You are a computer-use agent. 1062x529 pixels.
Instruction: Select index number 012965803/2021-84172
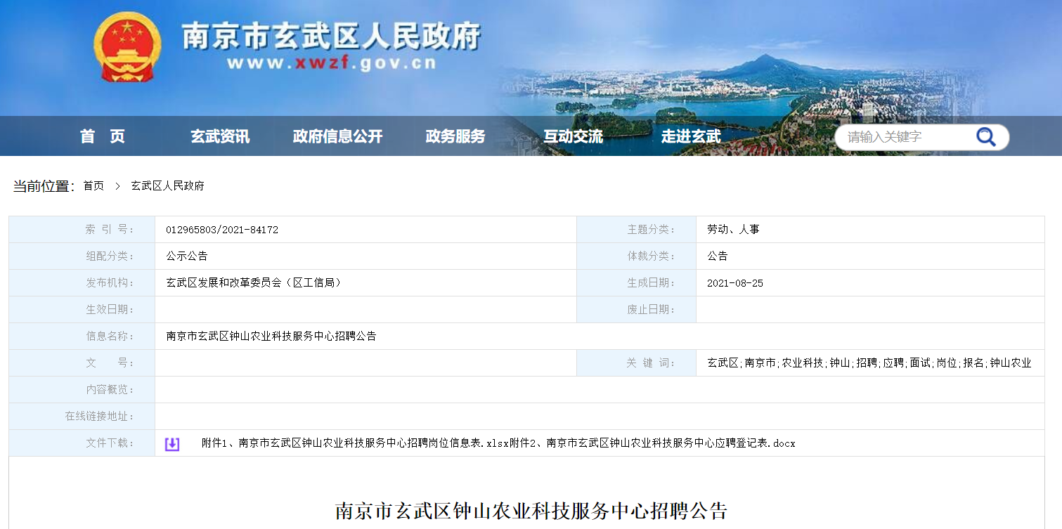tap(222, 230)
